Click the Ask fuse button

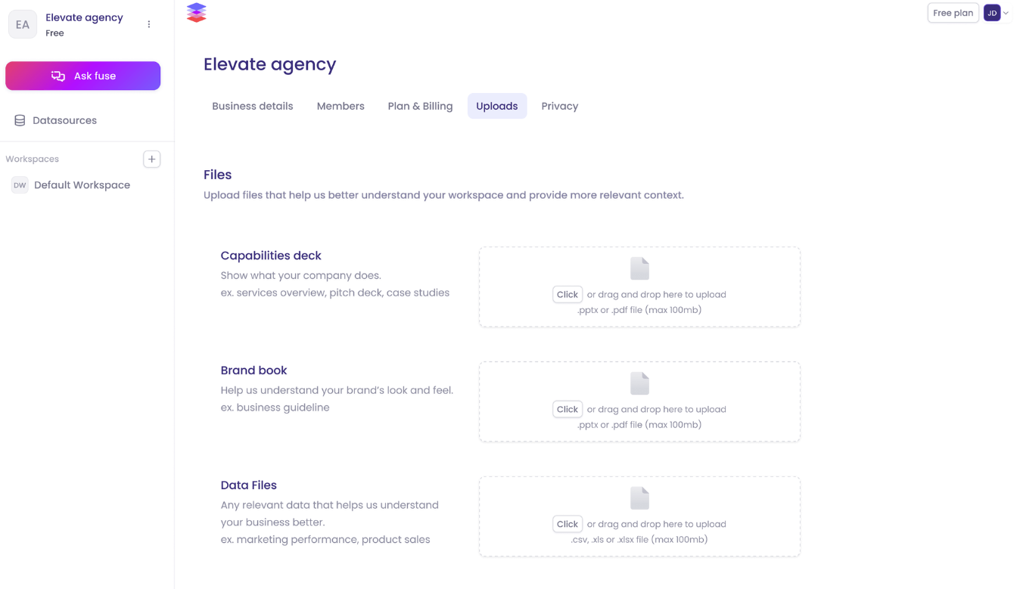(83, 76)
